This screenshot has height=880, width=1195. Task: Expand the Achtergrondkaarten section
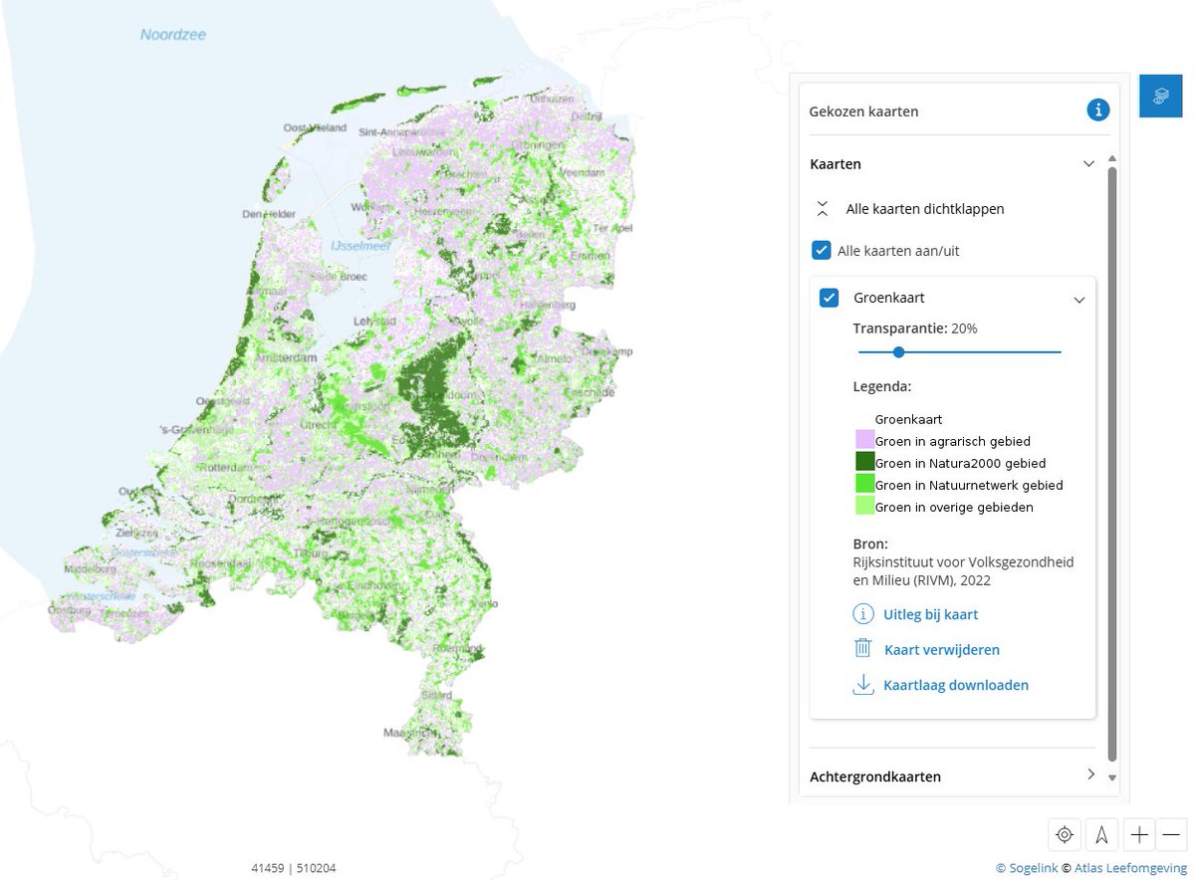(1090, 776)
